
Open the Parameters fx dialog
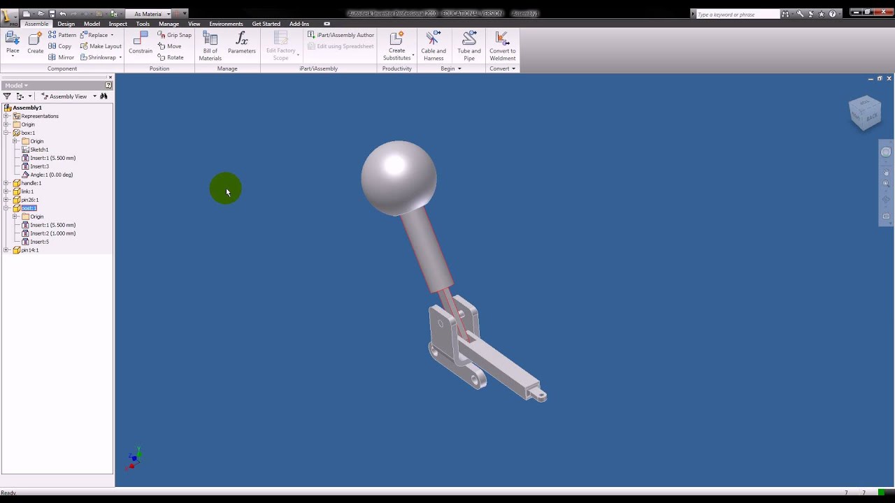[241, 43]
